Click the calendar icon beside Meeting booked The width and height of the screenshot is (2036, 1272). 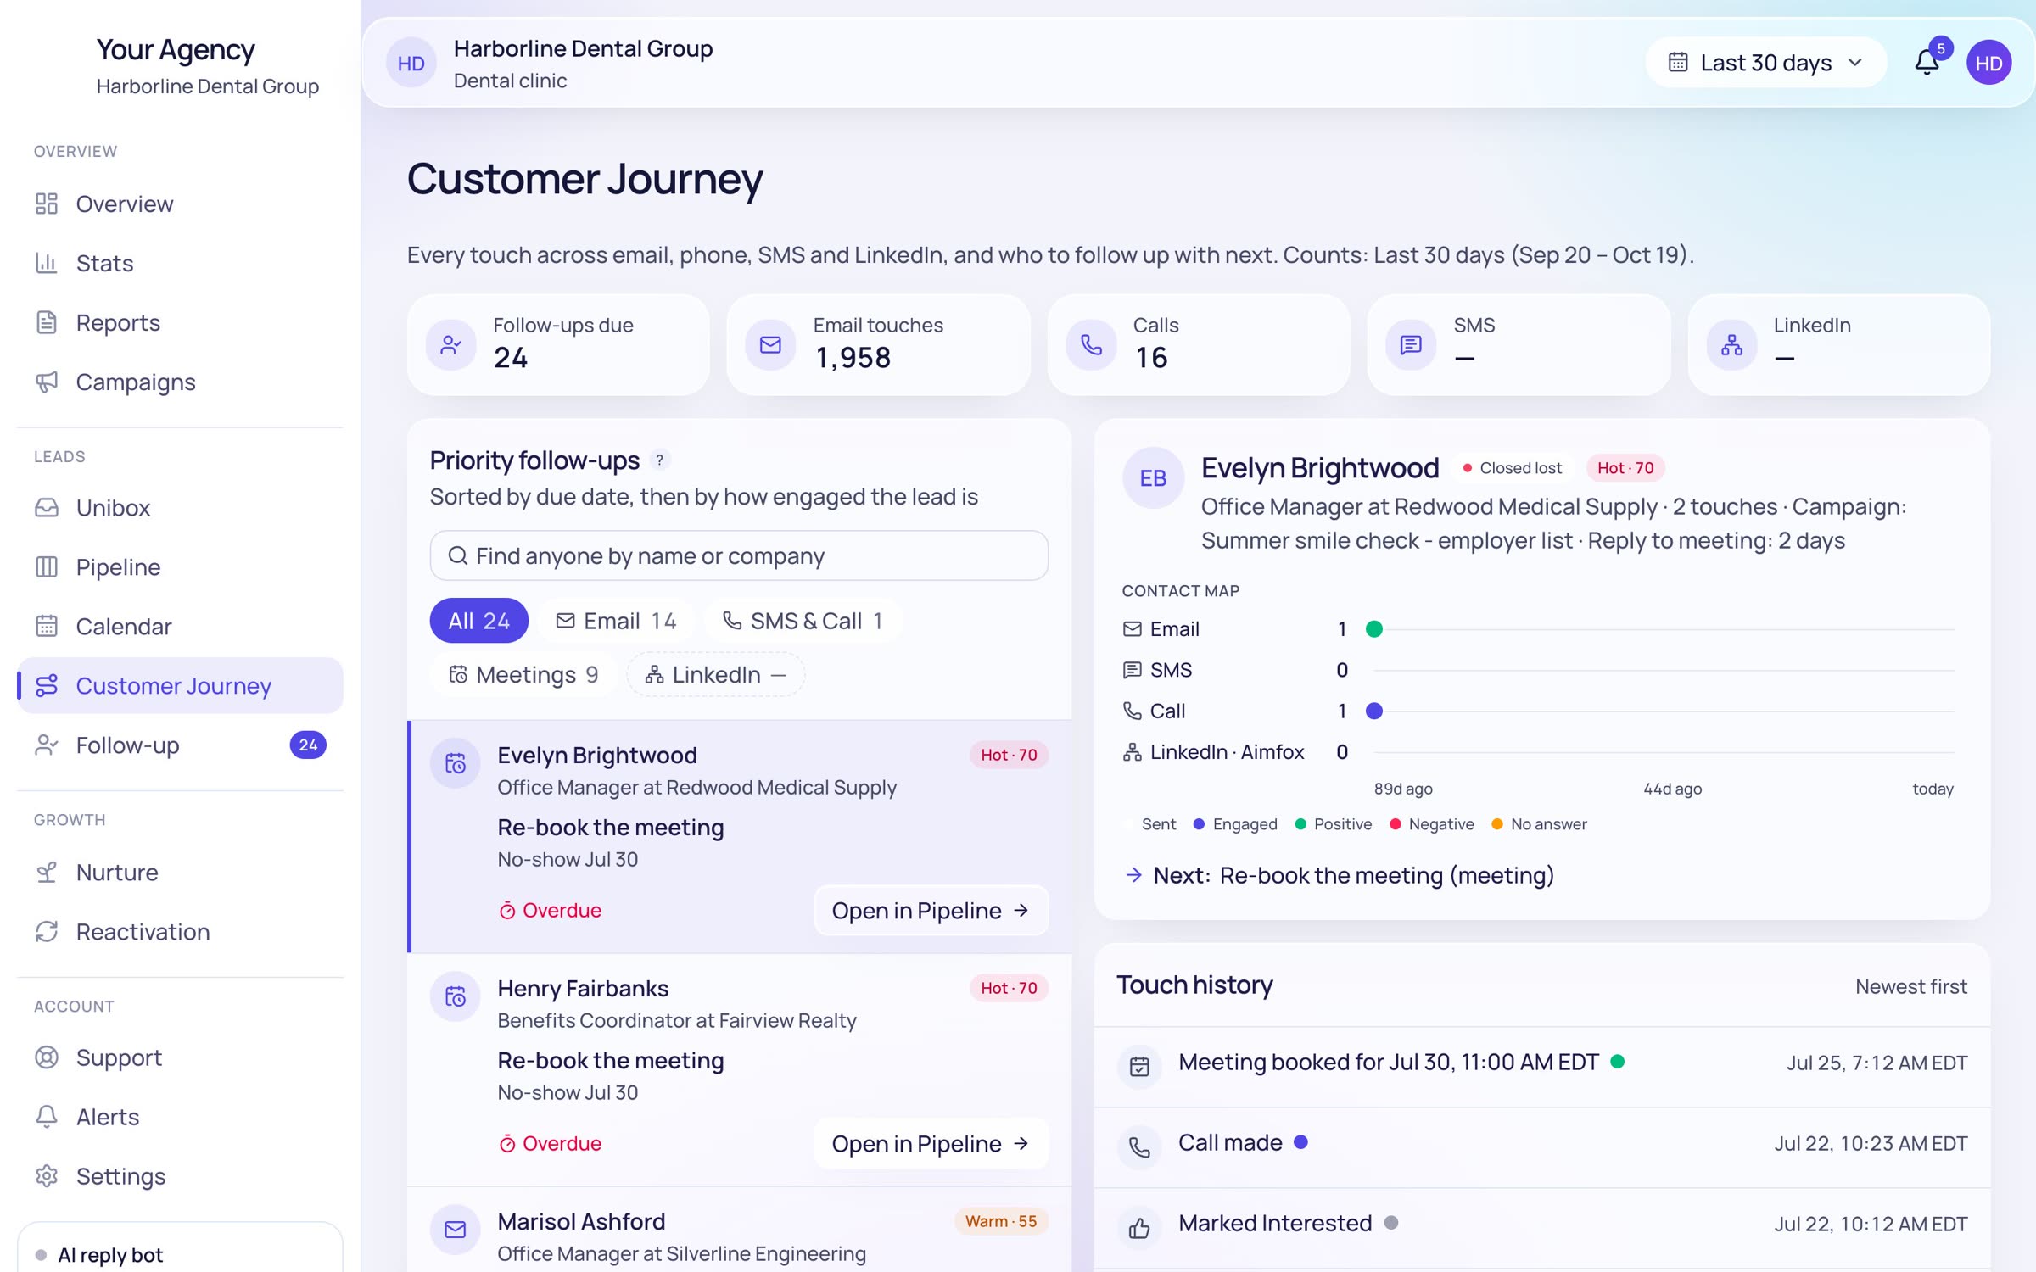[x=1139, y=1067]
